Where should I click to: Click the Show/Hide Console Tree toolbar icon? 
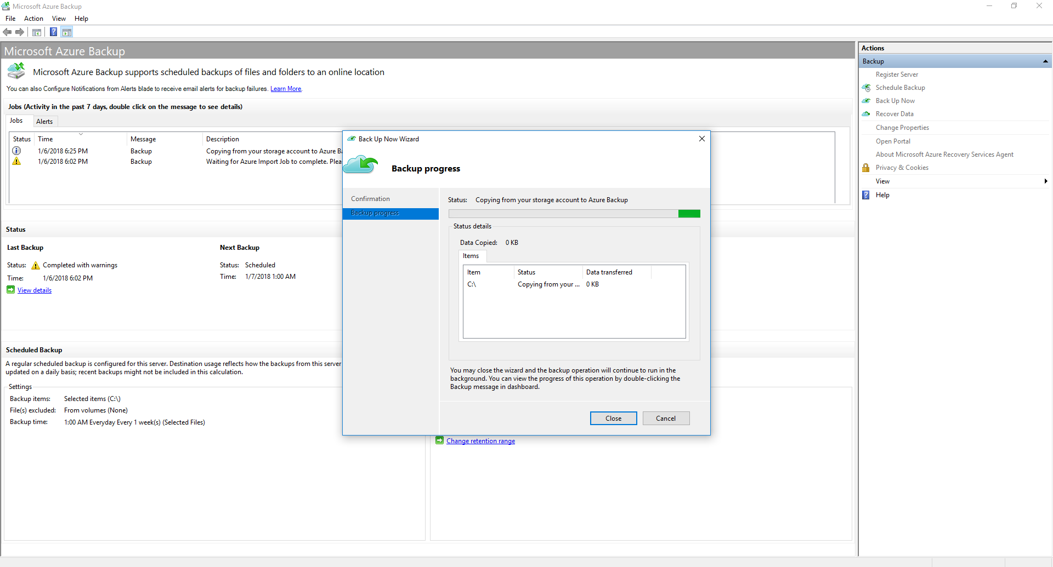36,32
